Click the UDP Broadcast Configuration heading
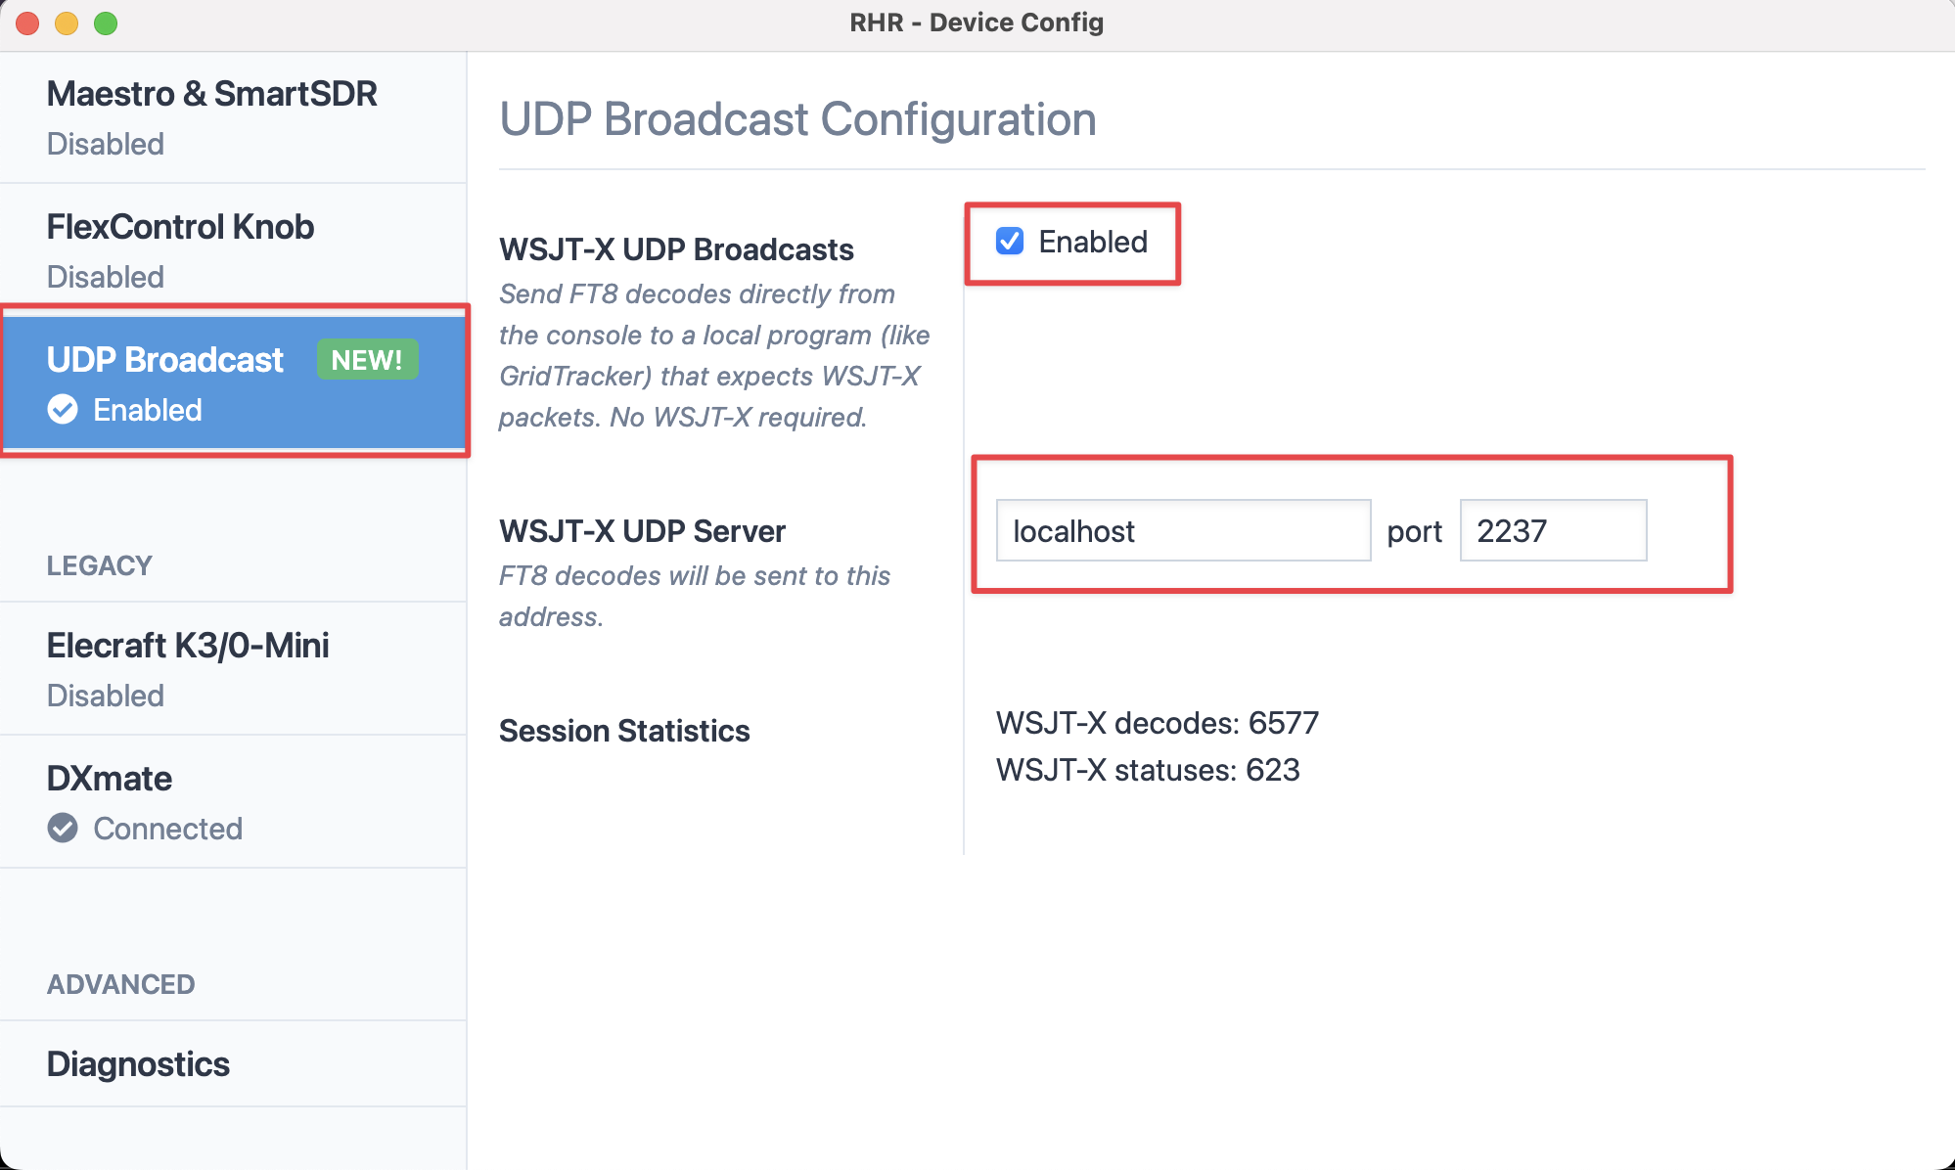The width and height of the screenshot is (1955, 1170). pyautogui.click(x=797, y=119)
